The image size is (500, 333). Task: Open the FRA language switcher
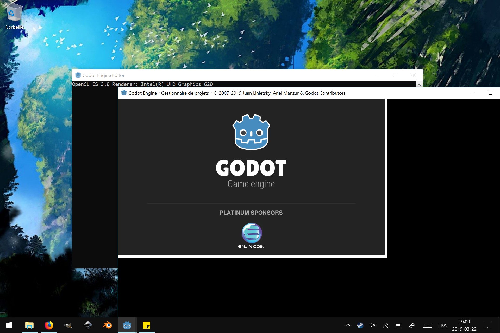pyautogui.click(x=442, y=325)
